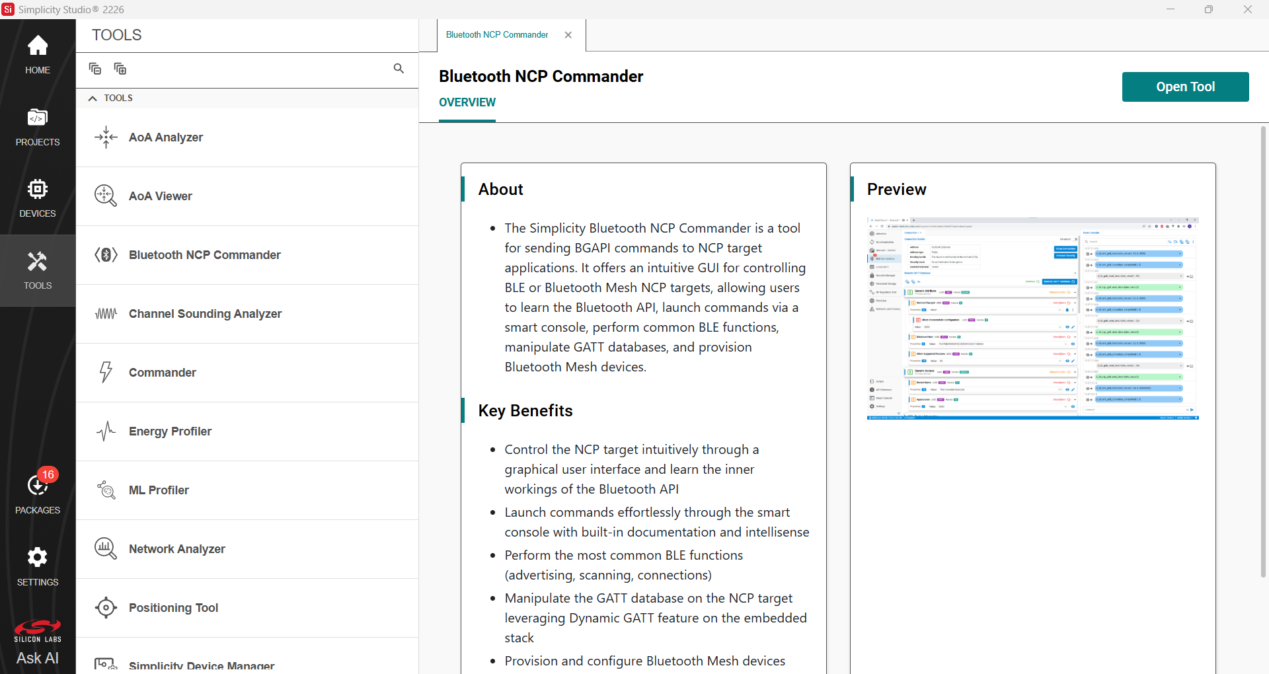Click the Network Analyzer icon

pos(106,549)
